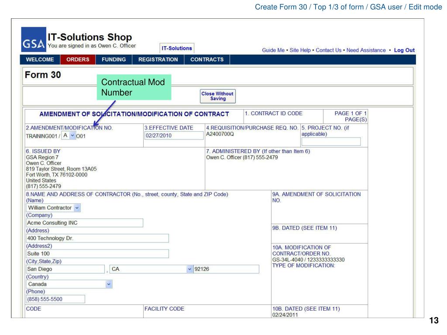Open the modification letter 'A' dropdown
This screenshot has width=447, height=335.
tap(69, 136)
